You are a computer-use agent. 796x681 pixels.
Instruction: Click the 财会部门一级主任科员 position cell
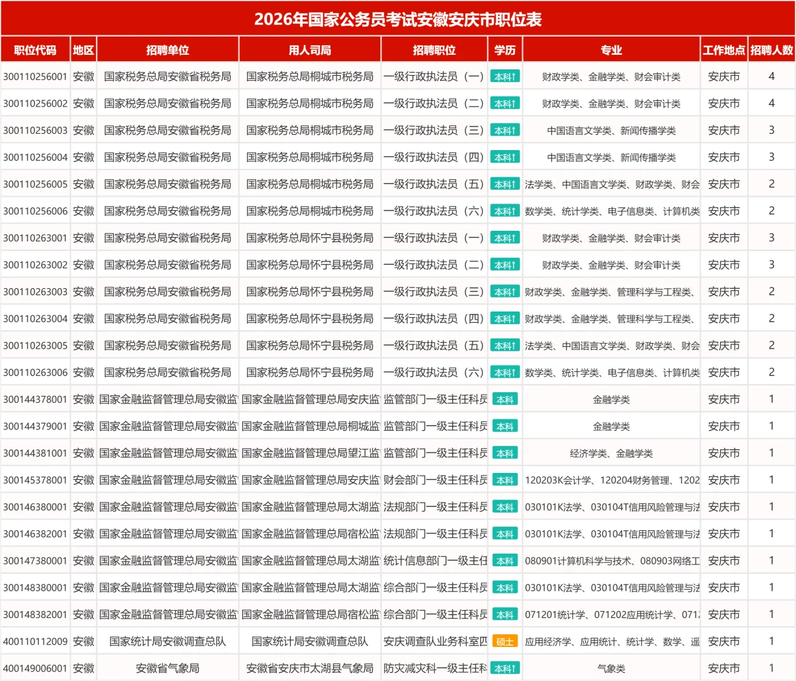[435, 480]
